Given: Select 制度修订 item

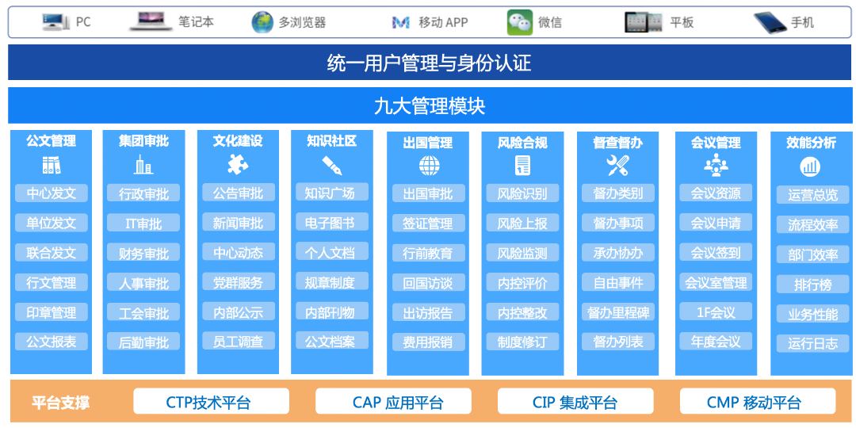Looking at the screenshot, I should 523,342.
